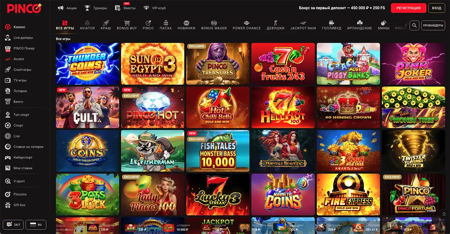The height and width of the screenshot is (234, 450).
Task: Go to Киберспорт gamepad section
Action: pos(23,158)
